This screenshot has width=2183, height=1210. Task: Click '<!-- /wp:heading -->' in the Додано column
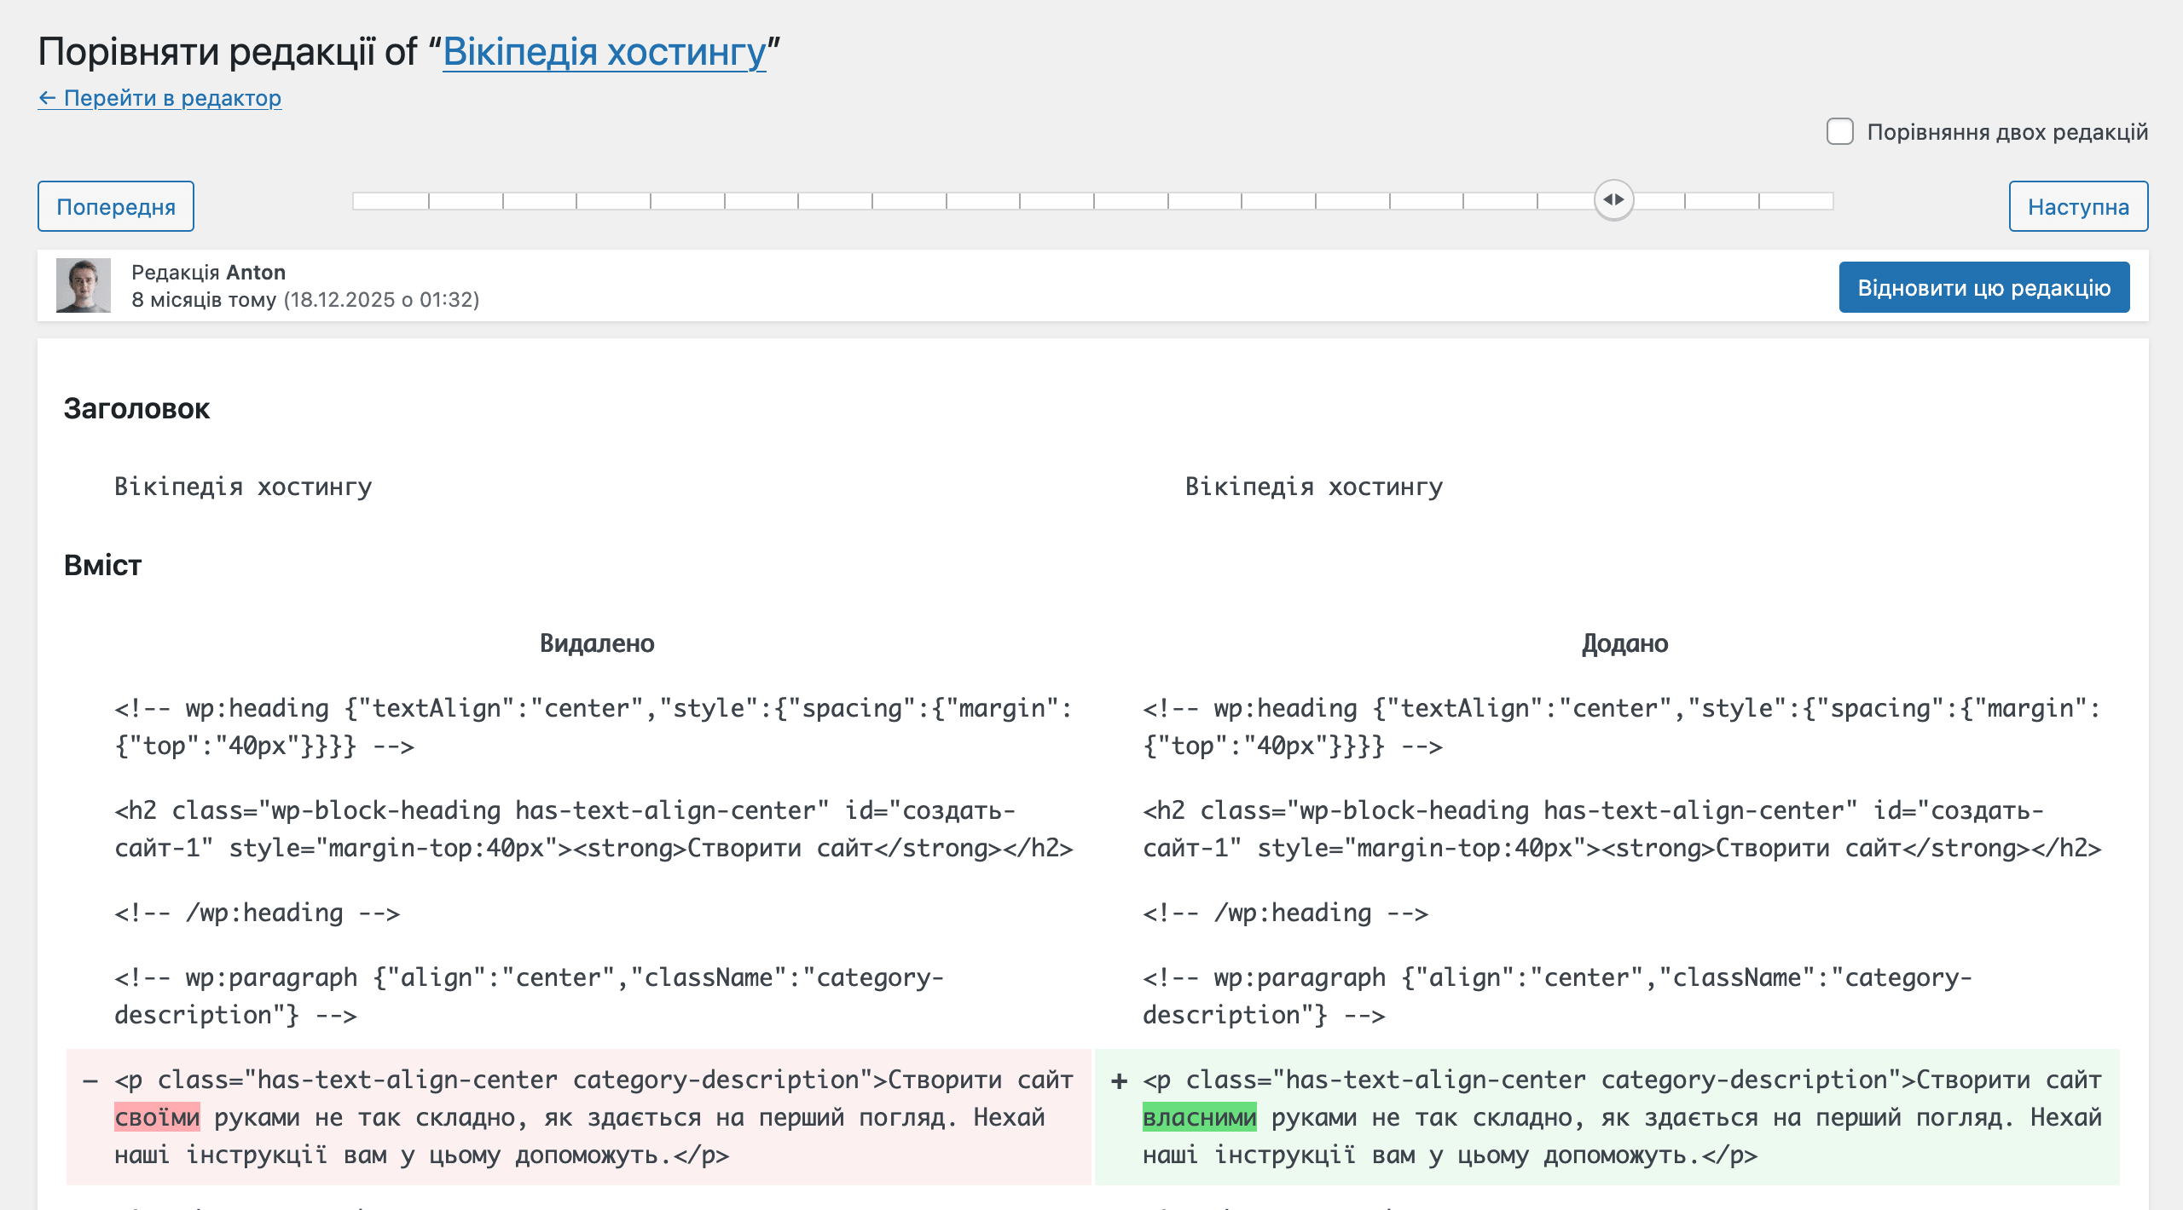pyautogui.click(x=1286, y=913)
